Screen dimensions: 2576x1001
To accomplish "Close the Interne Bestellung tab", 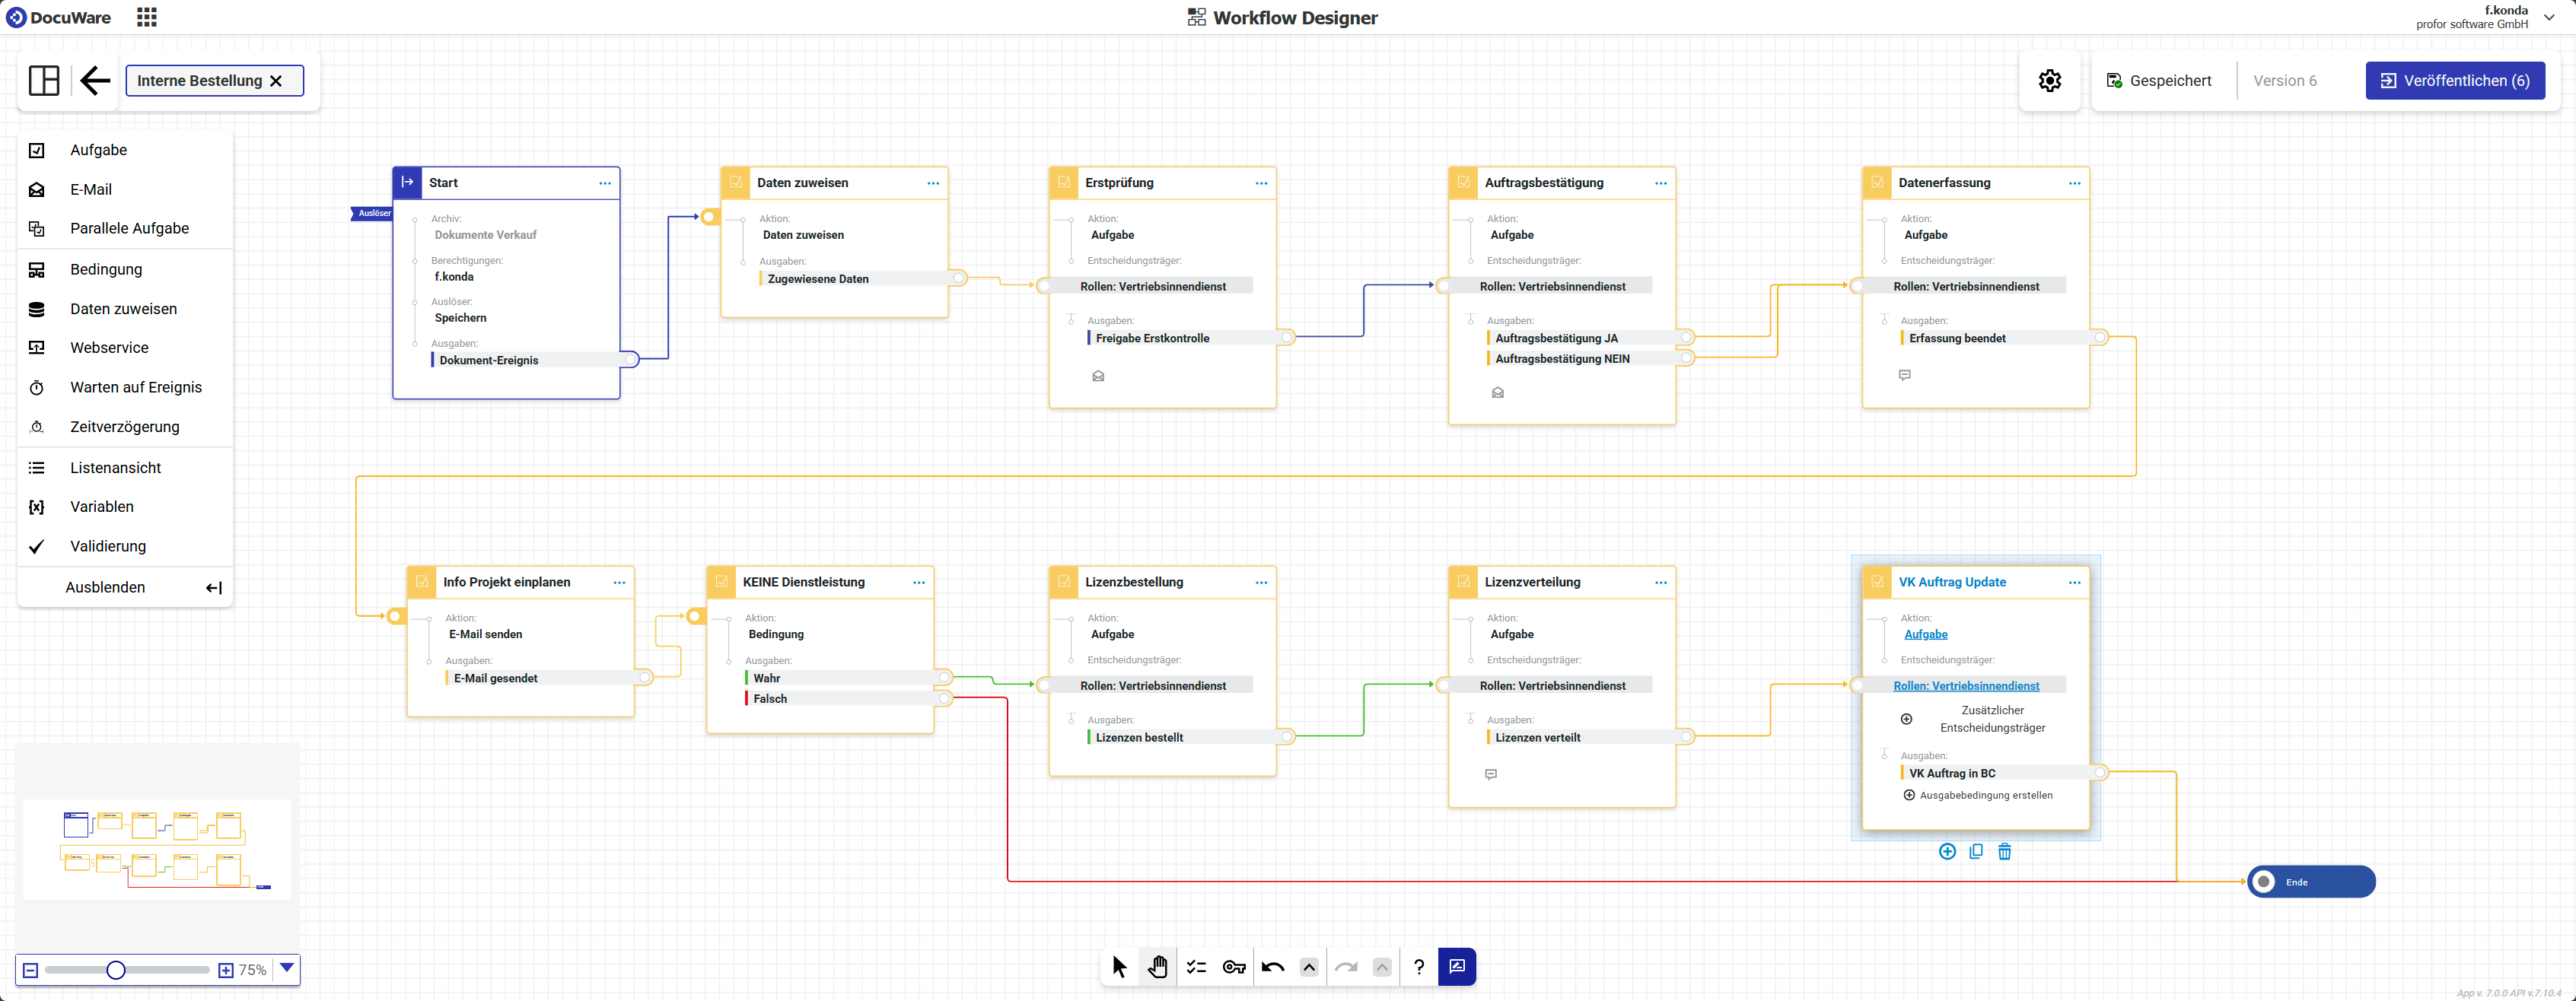I will point(276,81).
